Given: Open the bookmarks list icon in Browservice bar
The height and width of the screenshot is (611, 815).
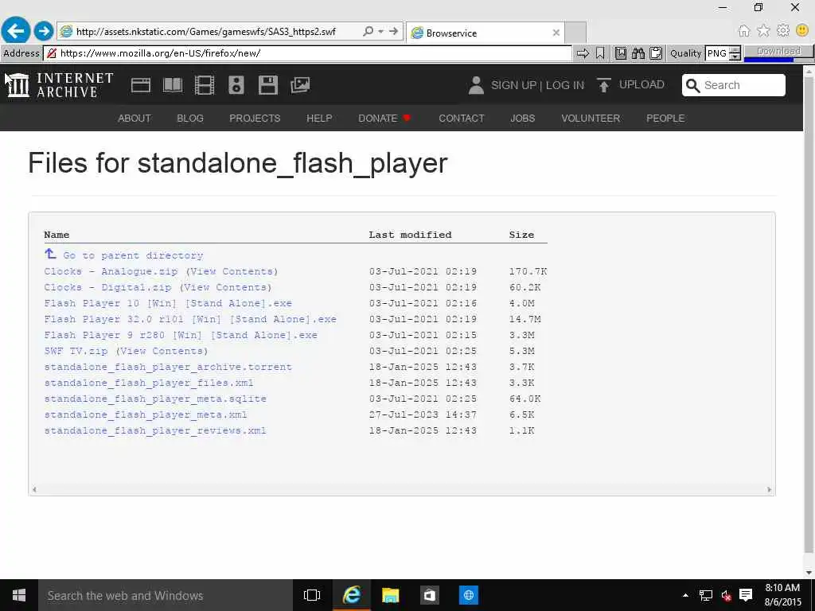Looking at the screenshot, I should (621, 53).
